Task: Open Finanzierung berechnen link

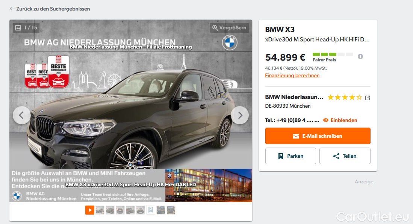Action: [292, 75]
